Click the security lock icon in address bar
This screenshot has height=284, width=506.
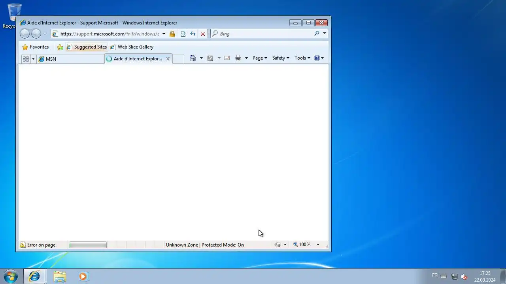tap(172, 34)
